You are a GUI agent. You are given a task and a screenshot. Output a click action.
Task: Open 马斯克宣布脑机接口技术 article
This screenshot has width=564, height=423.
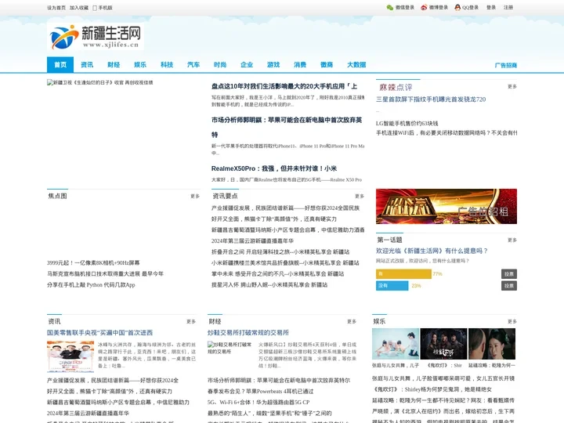105,273
